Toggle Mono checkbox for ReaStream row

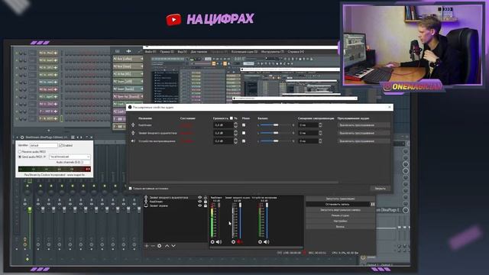coord(244,125)
